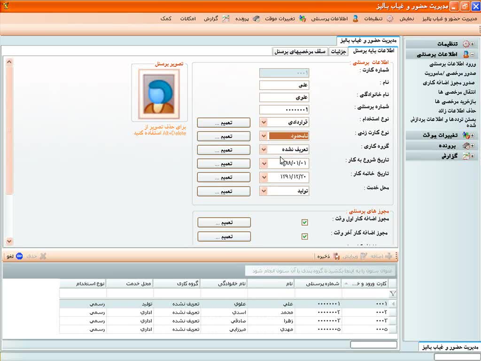The image size is (481, 361).
Task: Click the اطلاعات پرسنلی person icon in menu bar
Action: [x=355, y=19]
